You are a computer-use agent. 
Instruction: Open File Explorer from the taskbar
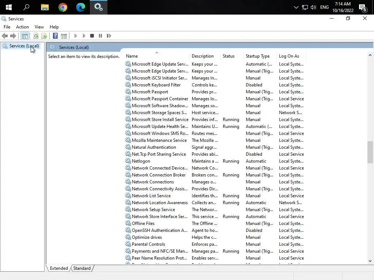tap(45, 7)
